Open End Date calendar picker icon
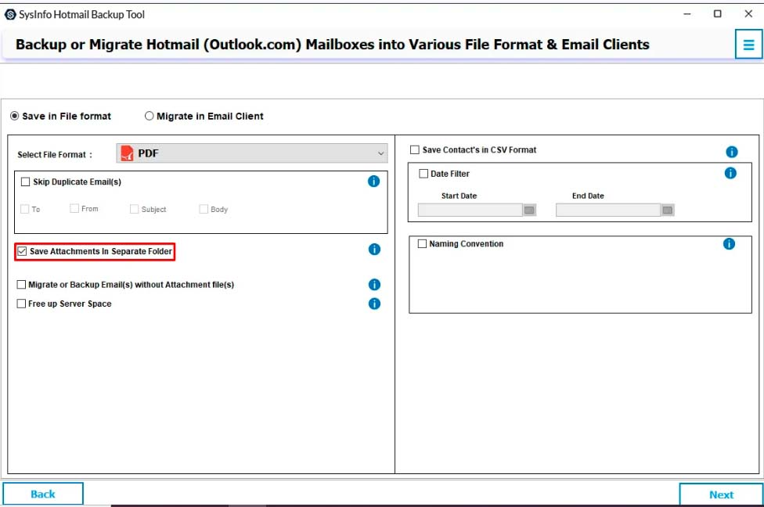 click(668, 210)
